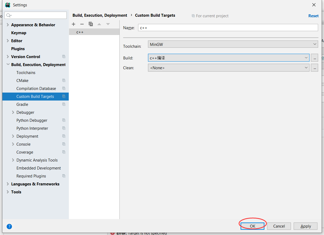Expand the Languages & Frameworks section
This screenshot has width=324, height=235.
tap(8, 184)
